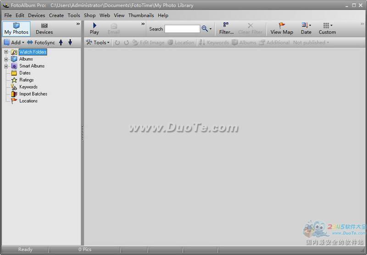Click the Ready status text
This screenshot has height=255, width=367.
(x=25, y=250)
